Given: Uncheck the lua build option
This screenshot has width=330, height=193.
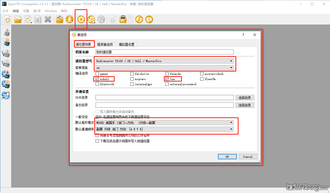Looking at the screenshot, I should [x=167, y=79].
